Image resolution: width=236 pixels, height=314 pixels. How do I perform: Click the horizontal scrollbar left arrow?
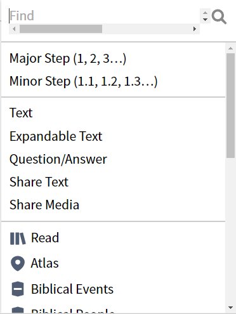click(14, 29)
